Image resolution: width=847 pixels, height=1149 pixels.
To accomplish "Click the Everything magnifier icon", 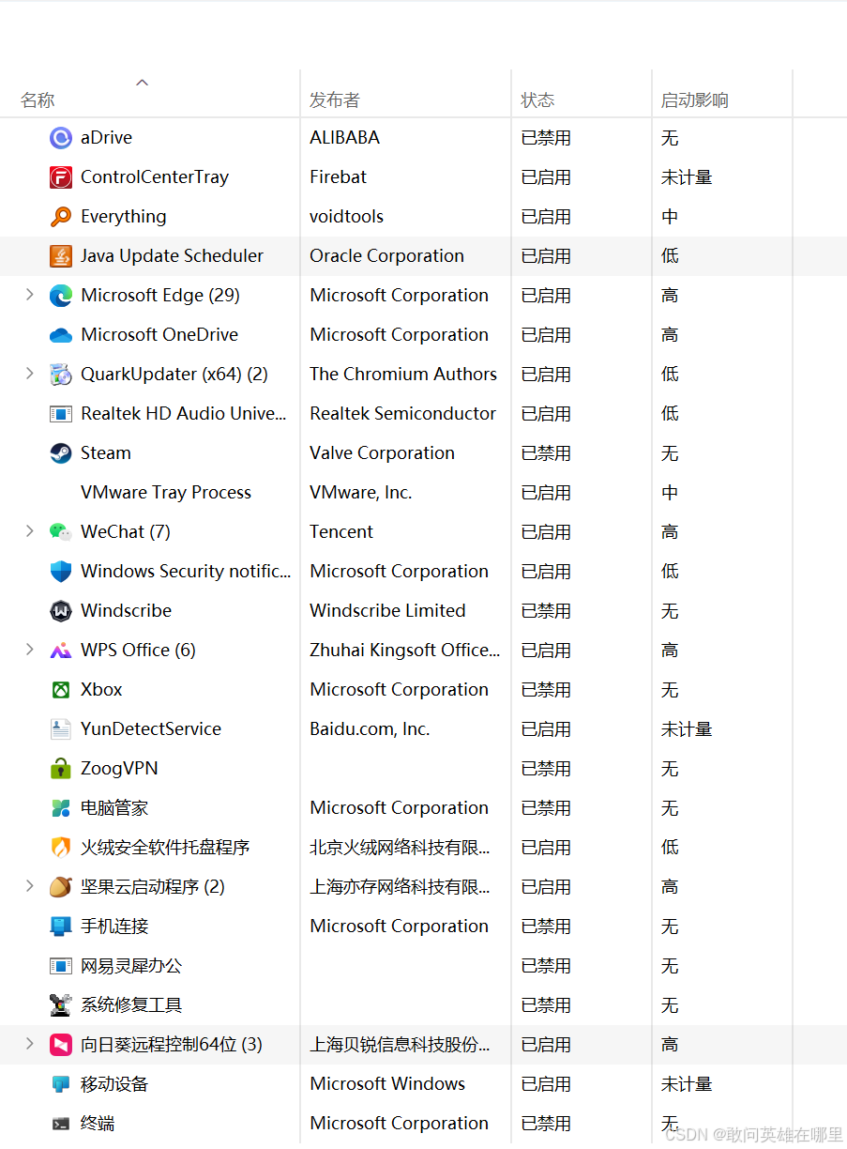I will [x=61, y=217].
